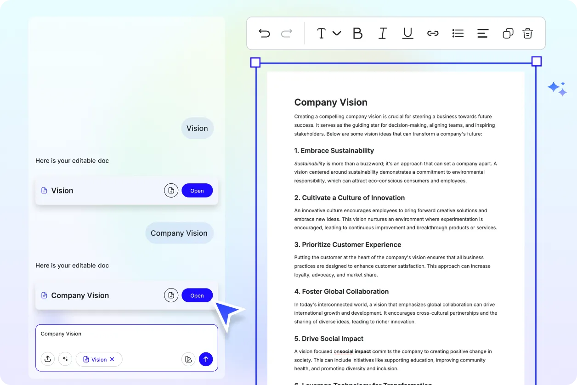The width and height of the screenshot is (577, 385).
Task: Toggle bold formatting
Action: pyautogui.click(x=357, y=34)
